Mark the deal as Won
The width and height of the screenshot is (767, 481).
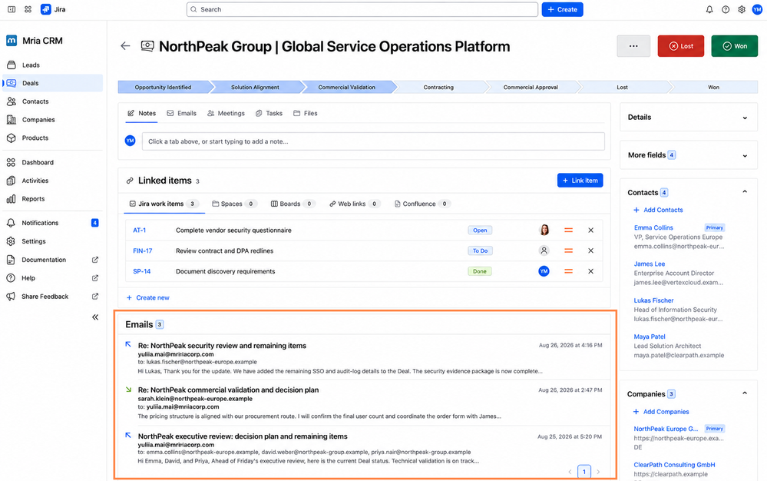point(734,46)
